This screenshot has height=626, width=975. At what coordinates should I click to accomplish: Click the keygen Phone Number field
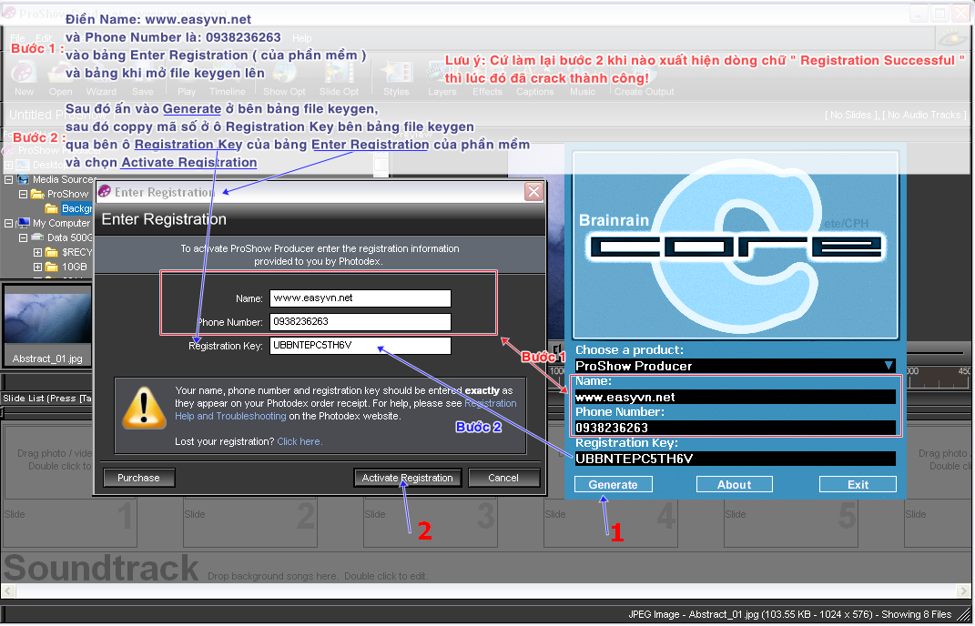pos(735,428)
